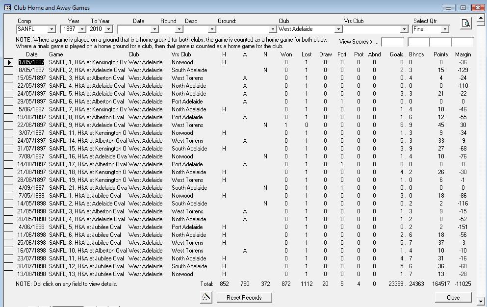Viewport: 487px width, 307px height.
Task: Click 'South Adelaide' in the 31/07/1897 row
Action: coord(189,149)
